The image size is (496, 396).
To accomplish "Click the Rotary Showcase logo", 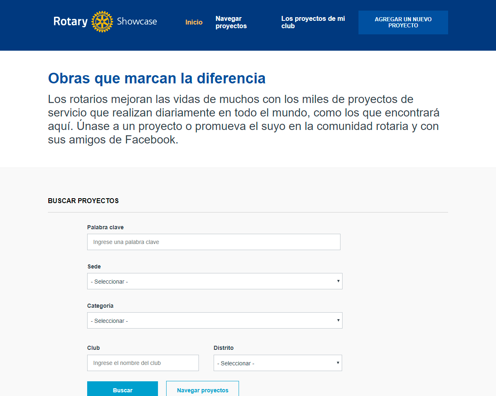I will (105, 22).
